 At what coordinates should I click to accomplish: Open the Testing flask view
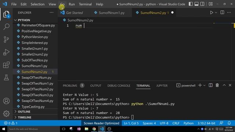(6, 78)
